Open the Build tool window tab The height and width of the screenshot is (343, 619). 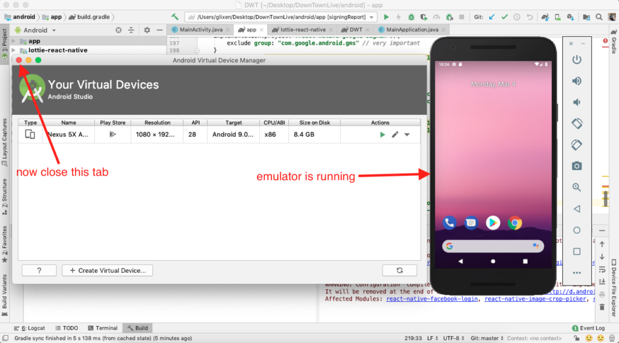point(137,328)
